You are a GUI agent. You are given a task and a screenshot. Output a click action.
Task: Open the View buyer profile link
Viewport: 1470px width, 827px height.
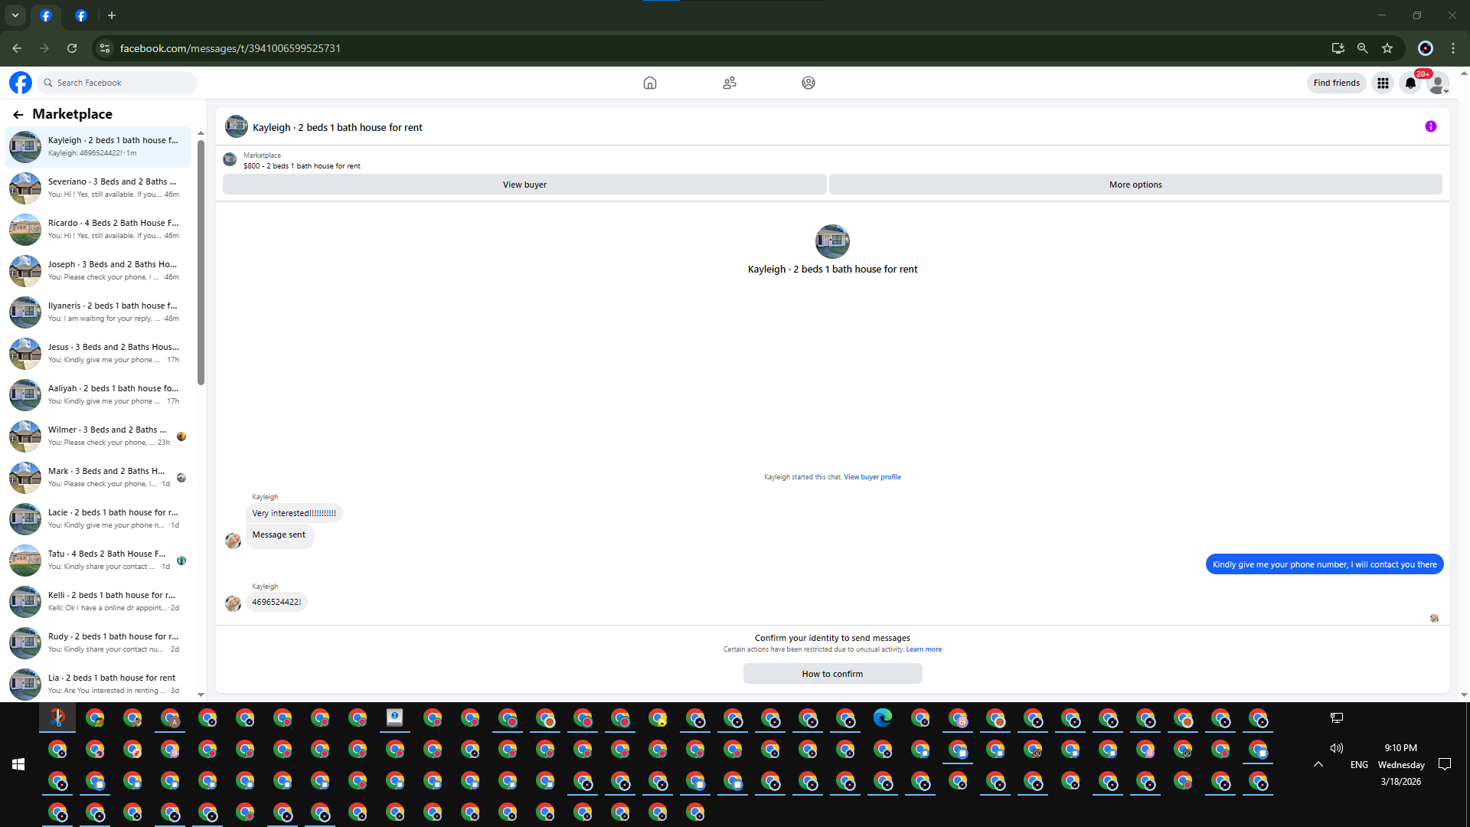point(872,477)
